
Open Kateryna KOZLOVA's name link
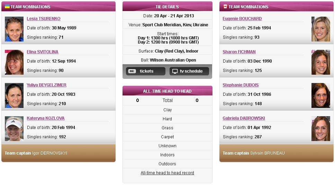click(45, 118)
